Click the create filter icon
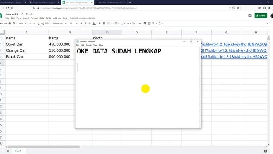 tap(154, 24)
